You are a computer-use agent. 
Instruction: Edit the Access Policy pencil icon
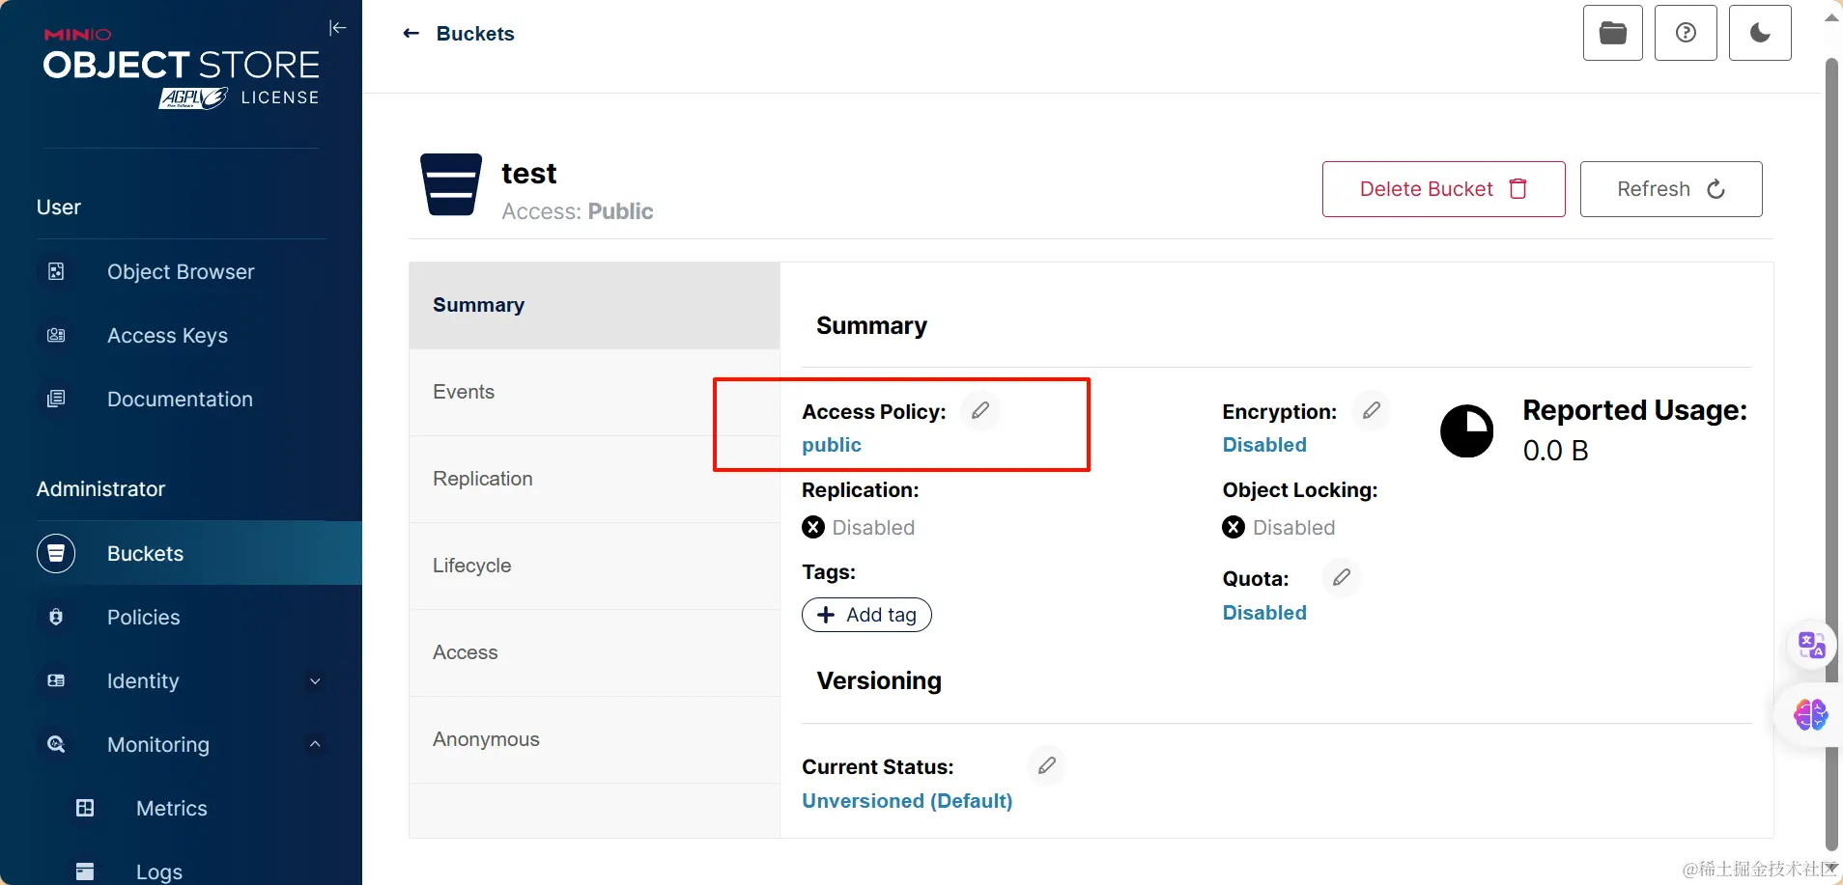coord(980,411)
